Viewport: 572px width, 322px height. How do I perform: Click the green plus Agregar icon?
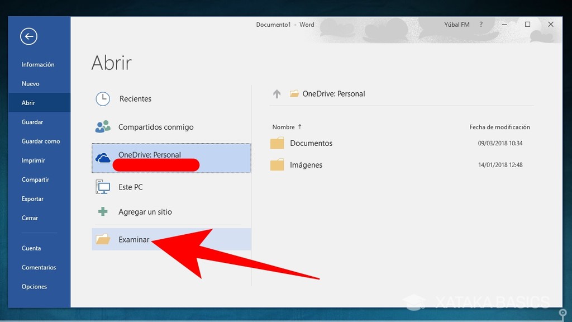pyautogui.click(x=103, y=212)
